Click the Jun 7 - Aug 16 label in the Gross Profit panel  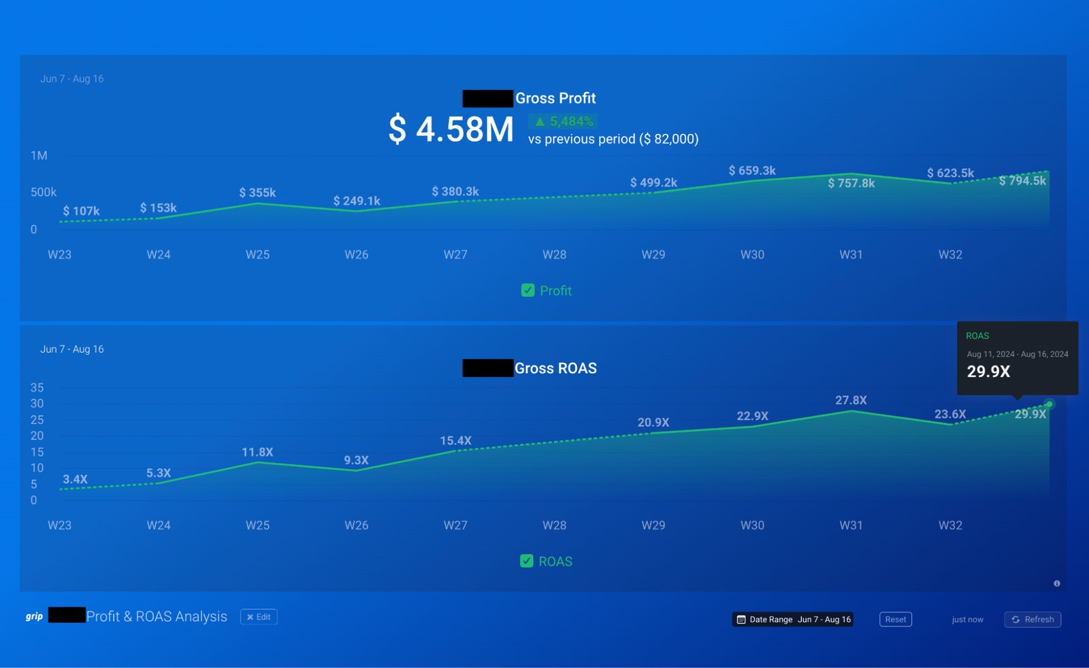coord(72,78)
